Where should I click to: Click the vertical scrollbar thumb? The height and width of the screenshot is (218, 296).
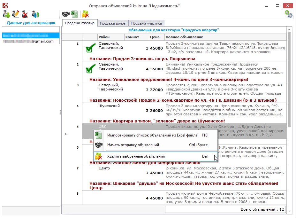pyautogui.click(x=289, y=79)
